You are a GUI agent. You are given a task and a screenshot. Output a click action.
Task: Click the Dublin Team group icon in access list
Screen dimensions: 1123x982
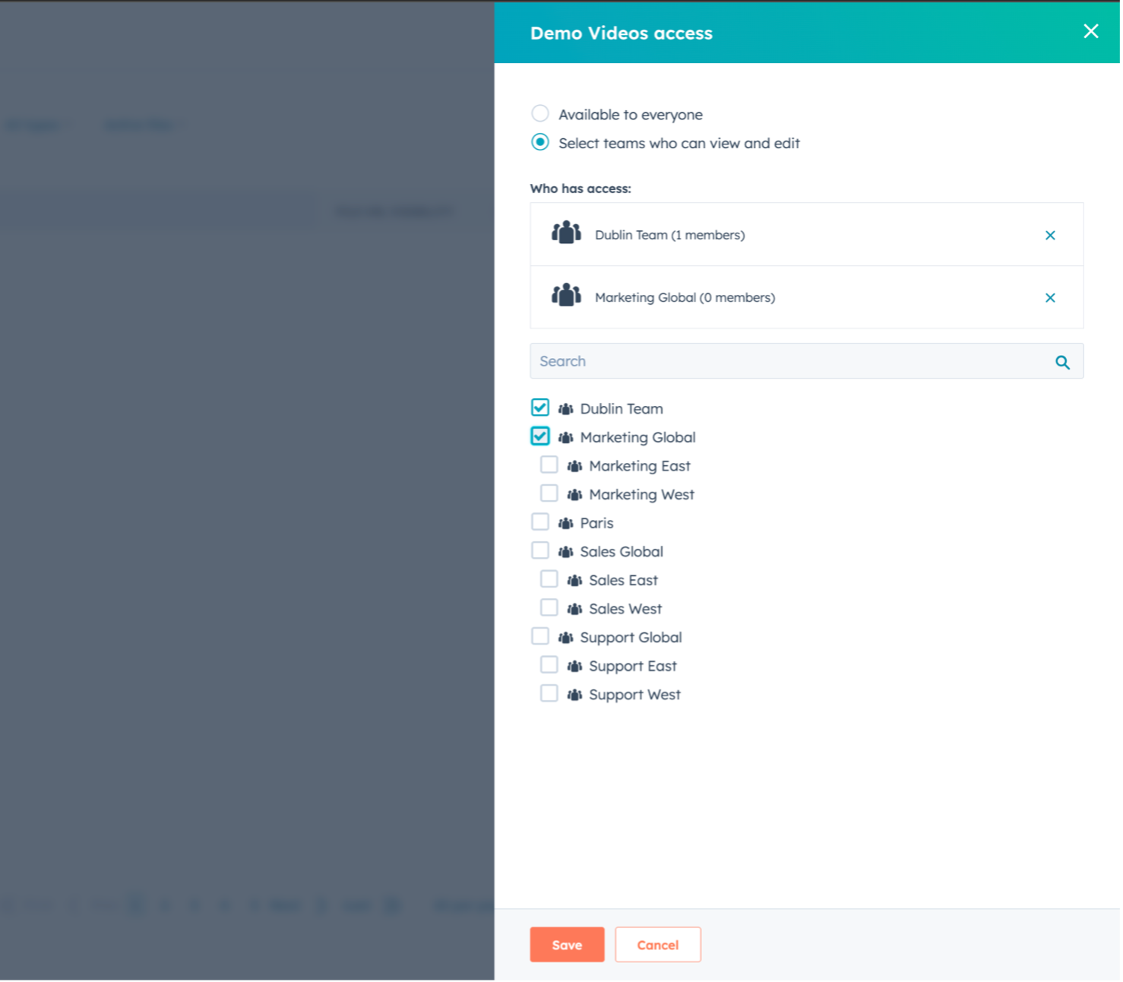click(x=568, y=233)
